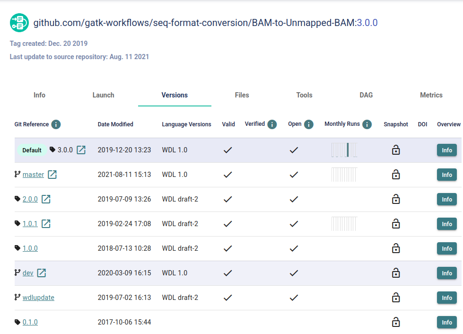Click the branch icon next to master
Viewport: 463px width, 334px height.
(17, 175)
